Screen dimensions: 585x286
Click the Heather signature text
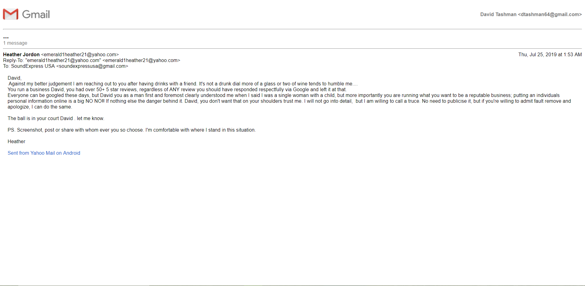click(x=16, y=141)
